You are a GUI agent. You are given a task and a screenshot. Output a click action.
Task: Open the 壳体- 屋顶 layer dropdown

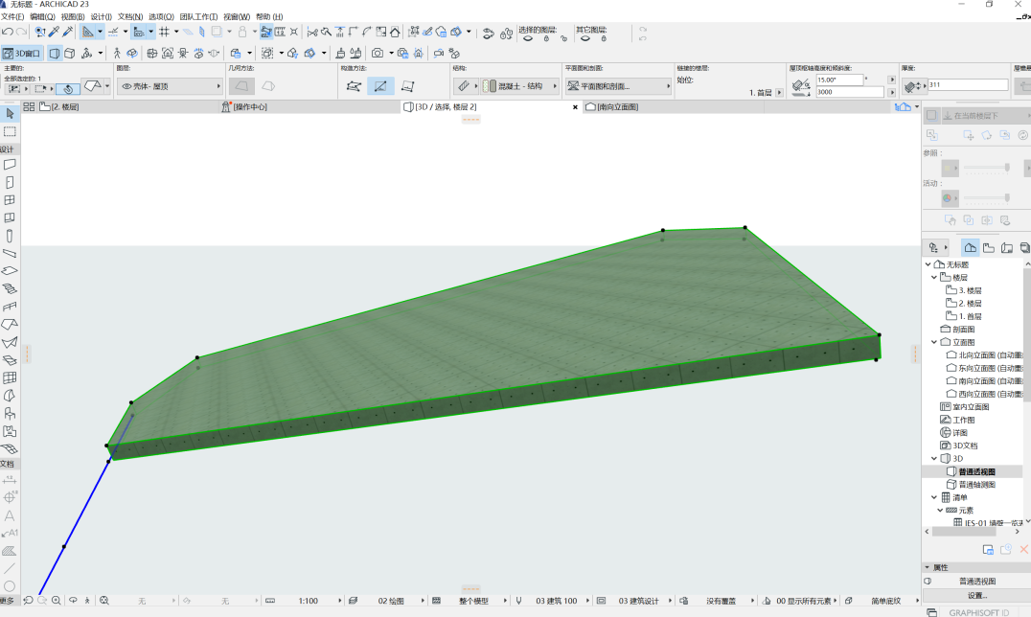coord(171,86)
